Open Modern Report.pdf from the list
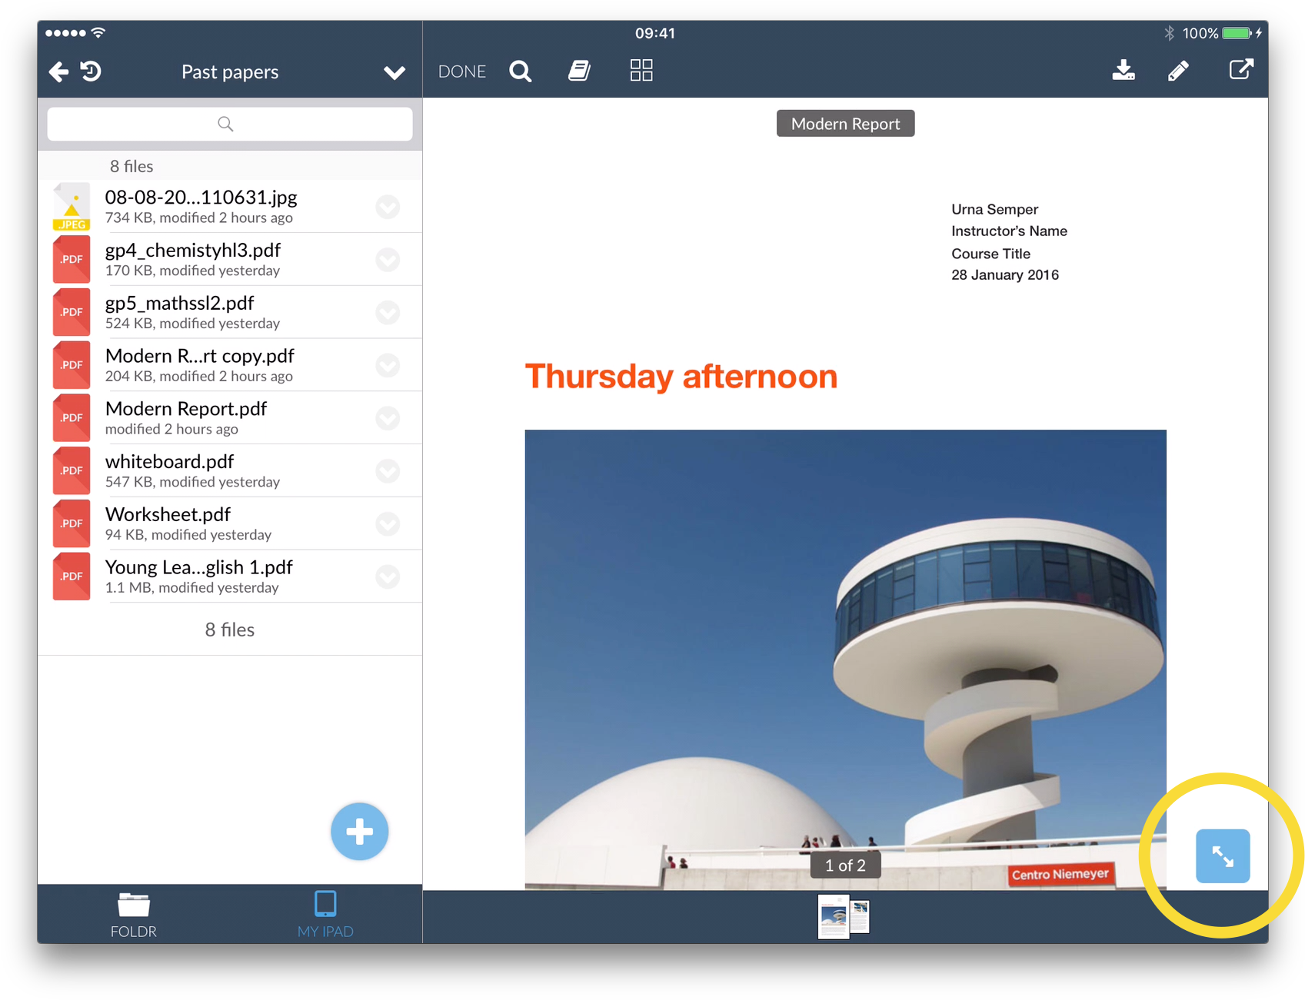 coord(186,417)
